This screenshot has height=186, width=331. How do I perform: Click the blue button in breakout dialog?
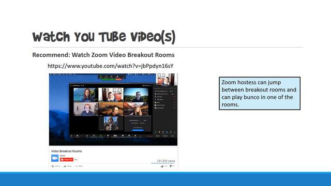pos(138,130)
